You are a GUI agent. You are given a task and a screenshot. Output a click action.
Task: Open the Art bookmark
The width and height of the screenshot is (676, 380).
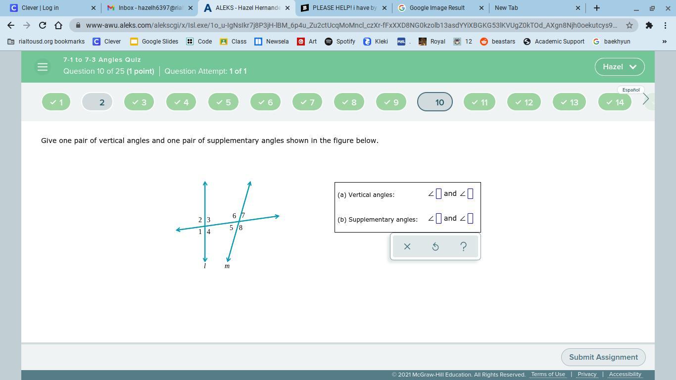pyautogui.click(x=307, y=42)
